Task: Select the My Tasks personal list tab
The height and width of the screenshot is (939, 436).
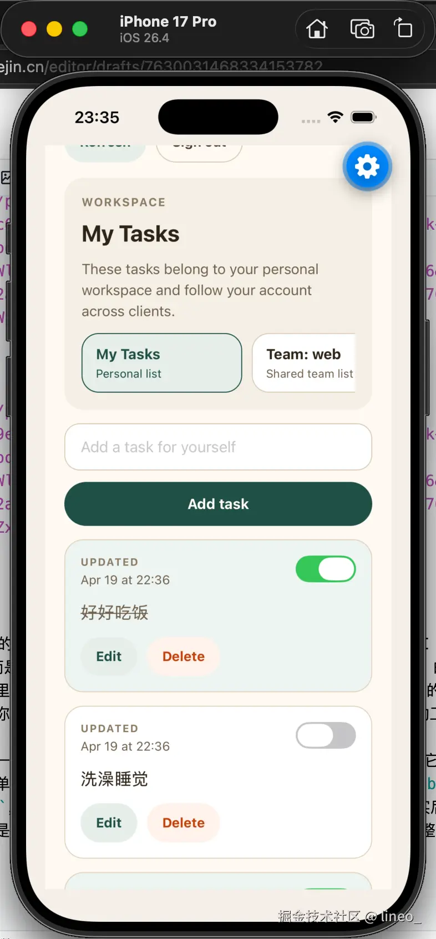Action: click(162, 363)
